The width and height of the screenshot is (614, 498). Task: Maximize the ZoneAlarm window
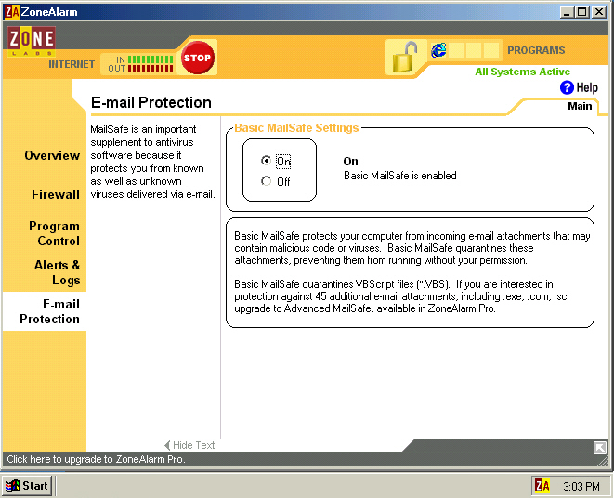[x=581, y=12]
